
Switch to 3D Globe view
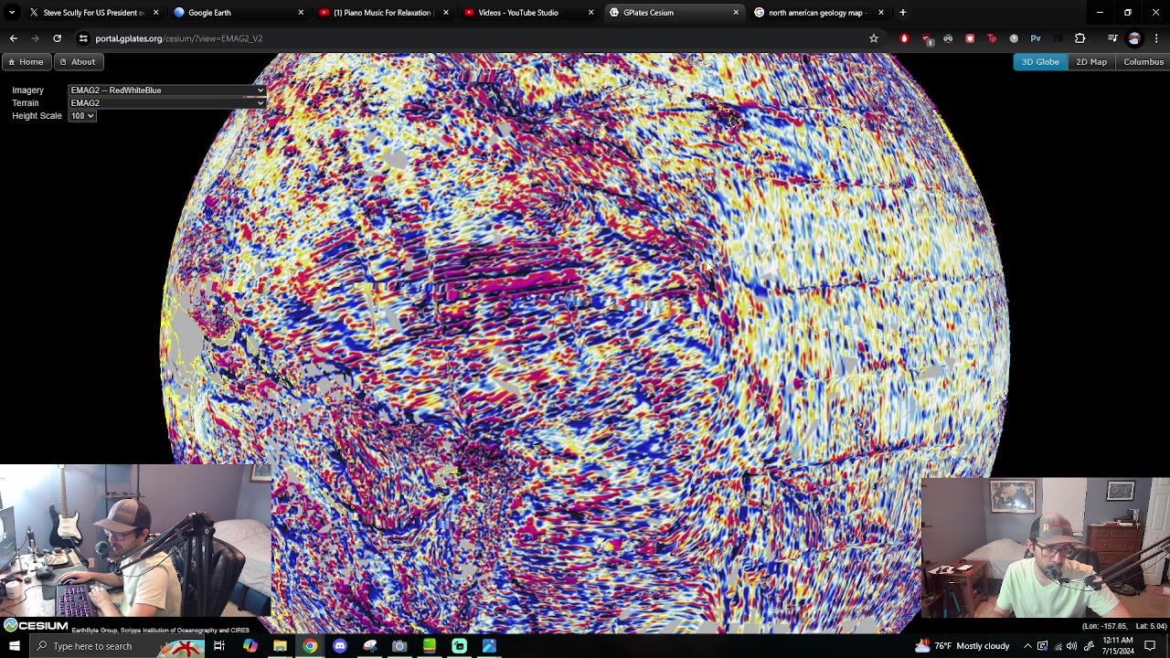click(x=1040, y=61)
